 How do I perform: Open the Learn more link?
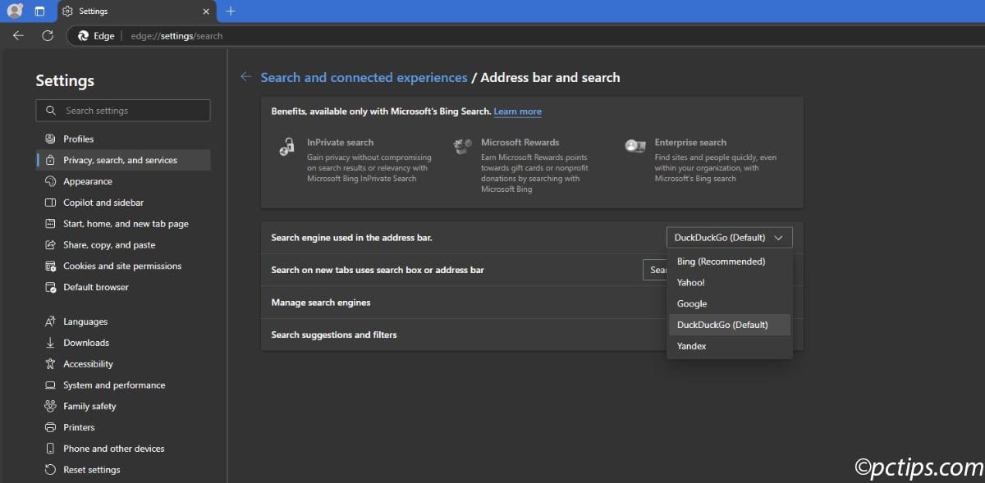pyautogui.click(x=517, y=112)
